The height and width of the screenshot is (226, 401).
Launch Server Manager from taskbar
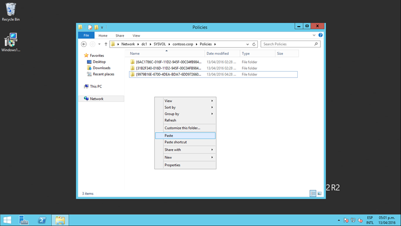coord(24,220)
